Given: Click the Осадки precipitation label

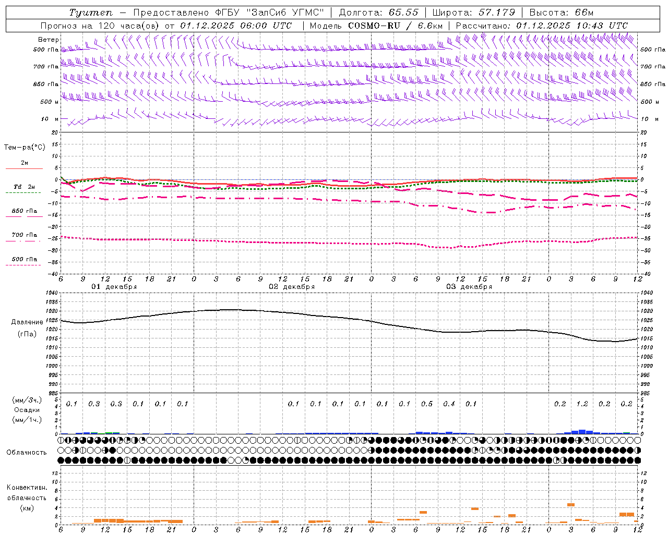Looking at the screenshot, I should point(27,410).
